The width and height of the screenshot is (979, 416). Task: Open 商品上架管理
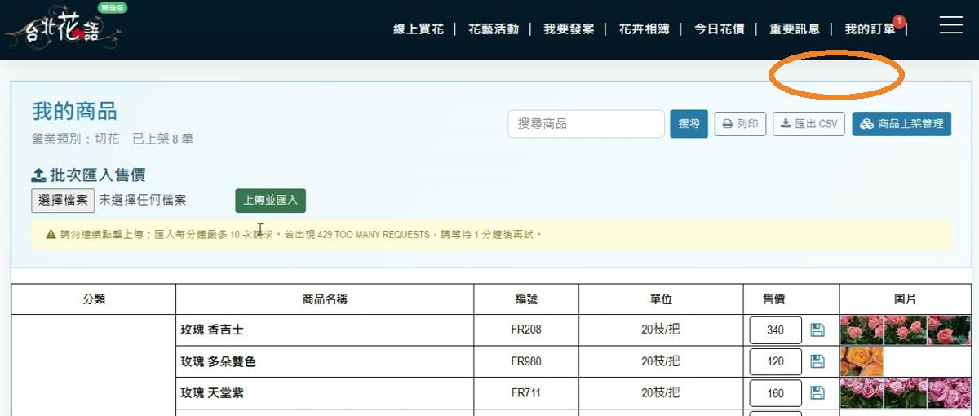[x=901, y=124]
